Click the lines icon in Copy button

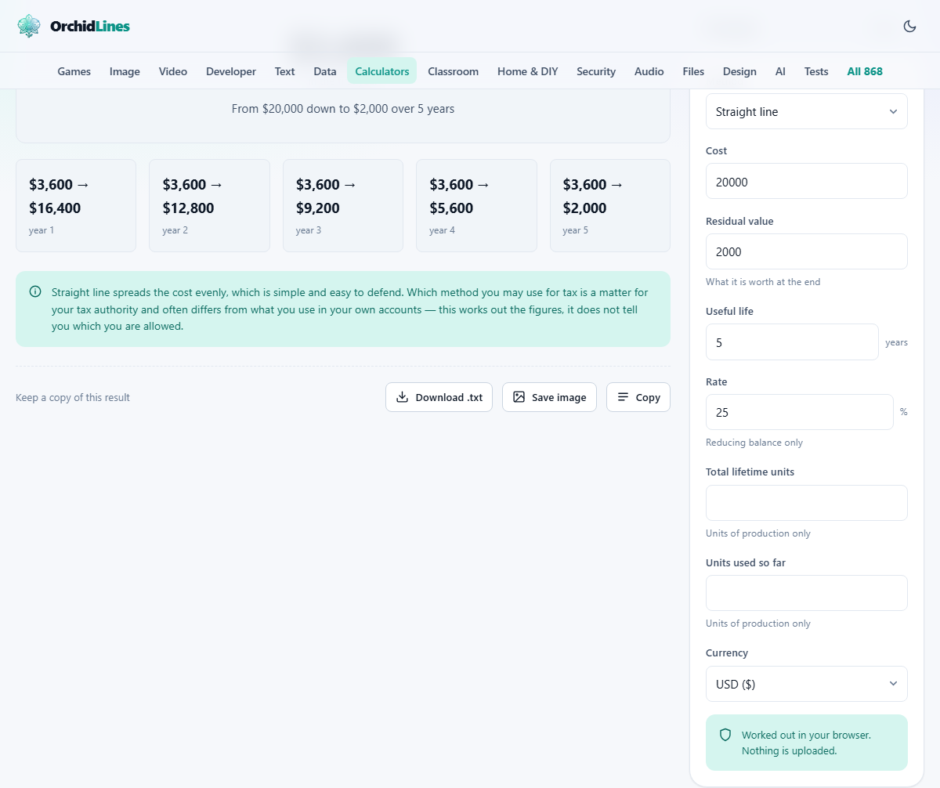coord(623,397)
